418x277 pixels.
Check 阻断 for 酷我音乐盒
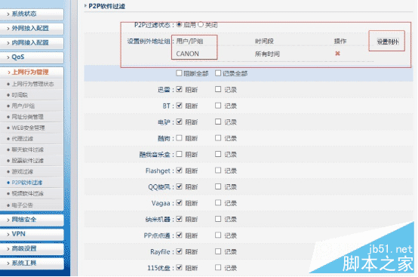(179, 154)
